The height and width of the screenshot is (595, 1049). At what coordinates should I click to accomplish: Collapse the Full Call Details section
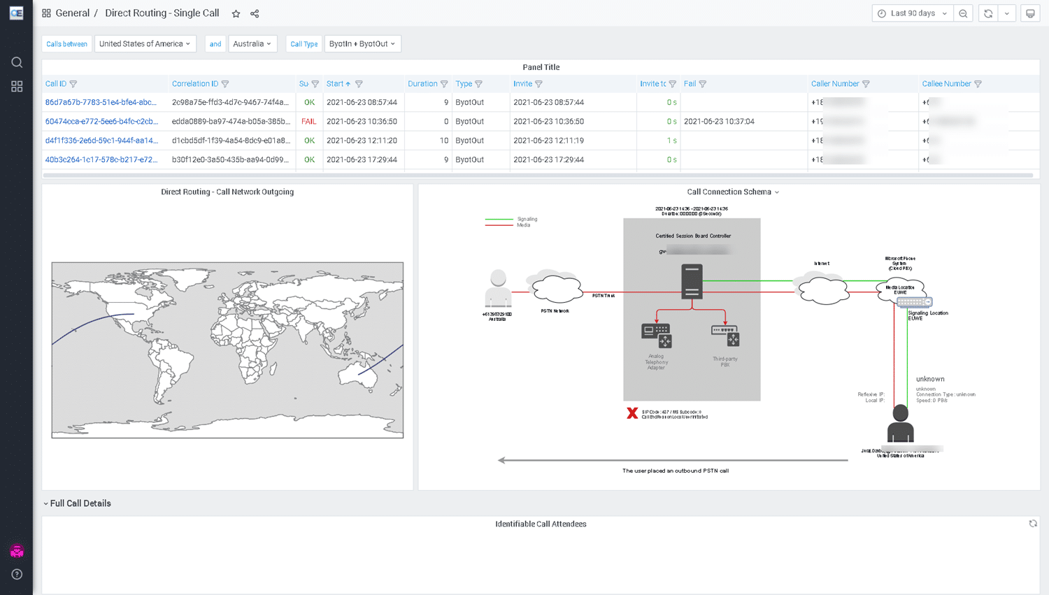77,503
